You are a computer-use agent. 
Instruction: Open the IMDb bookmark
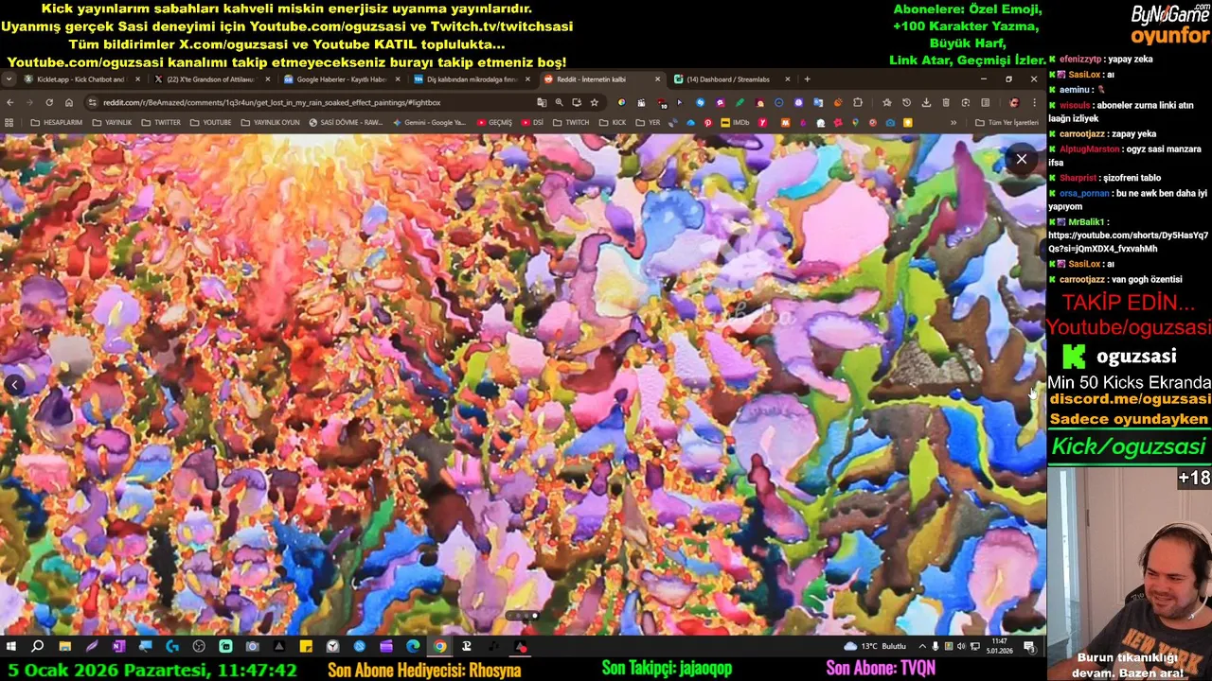[x=735, y=123]
